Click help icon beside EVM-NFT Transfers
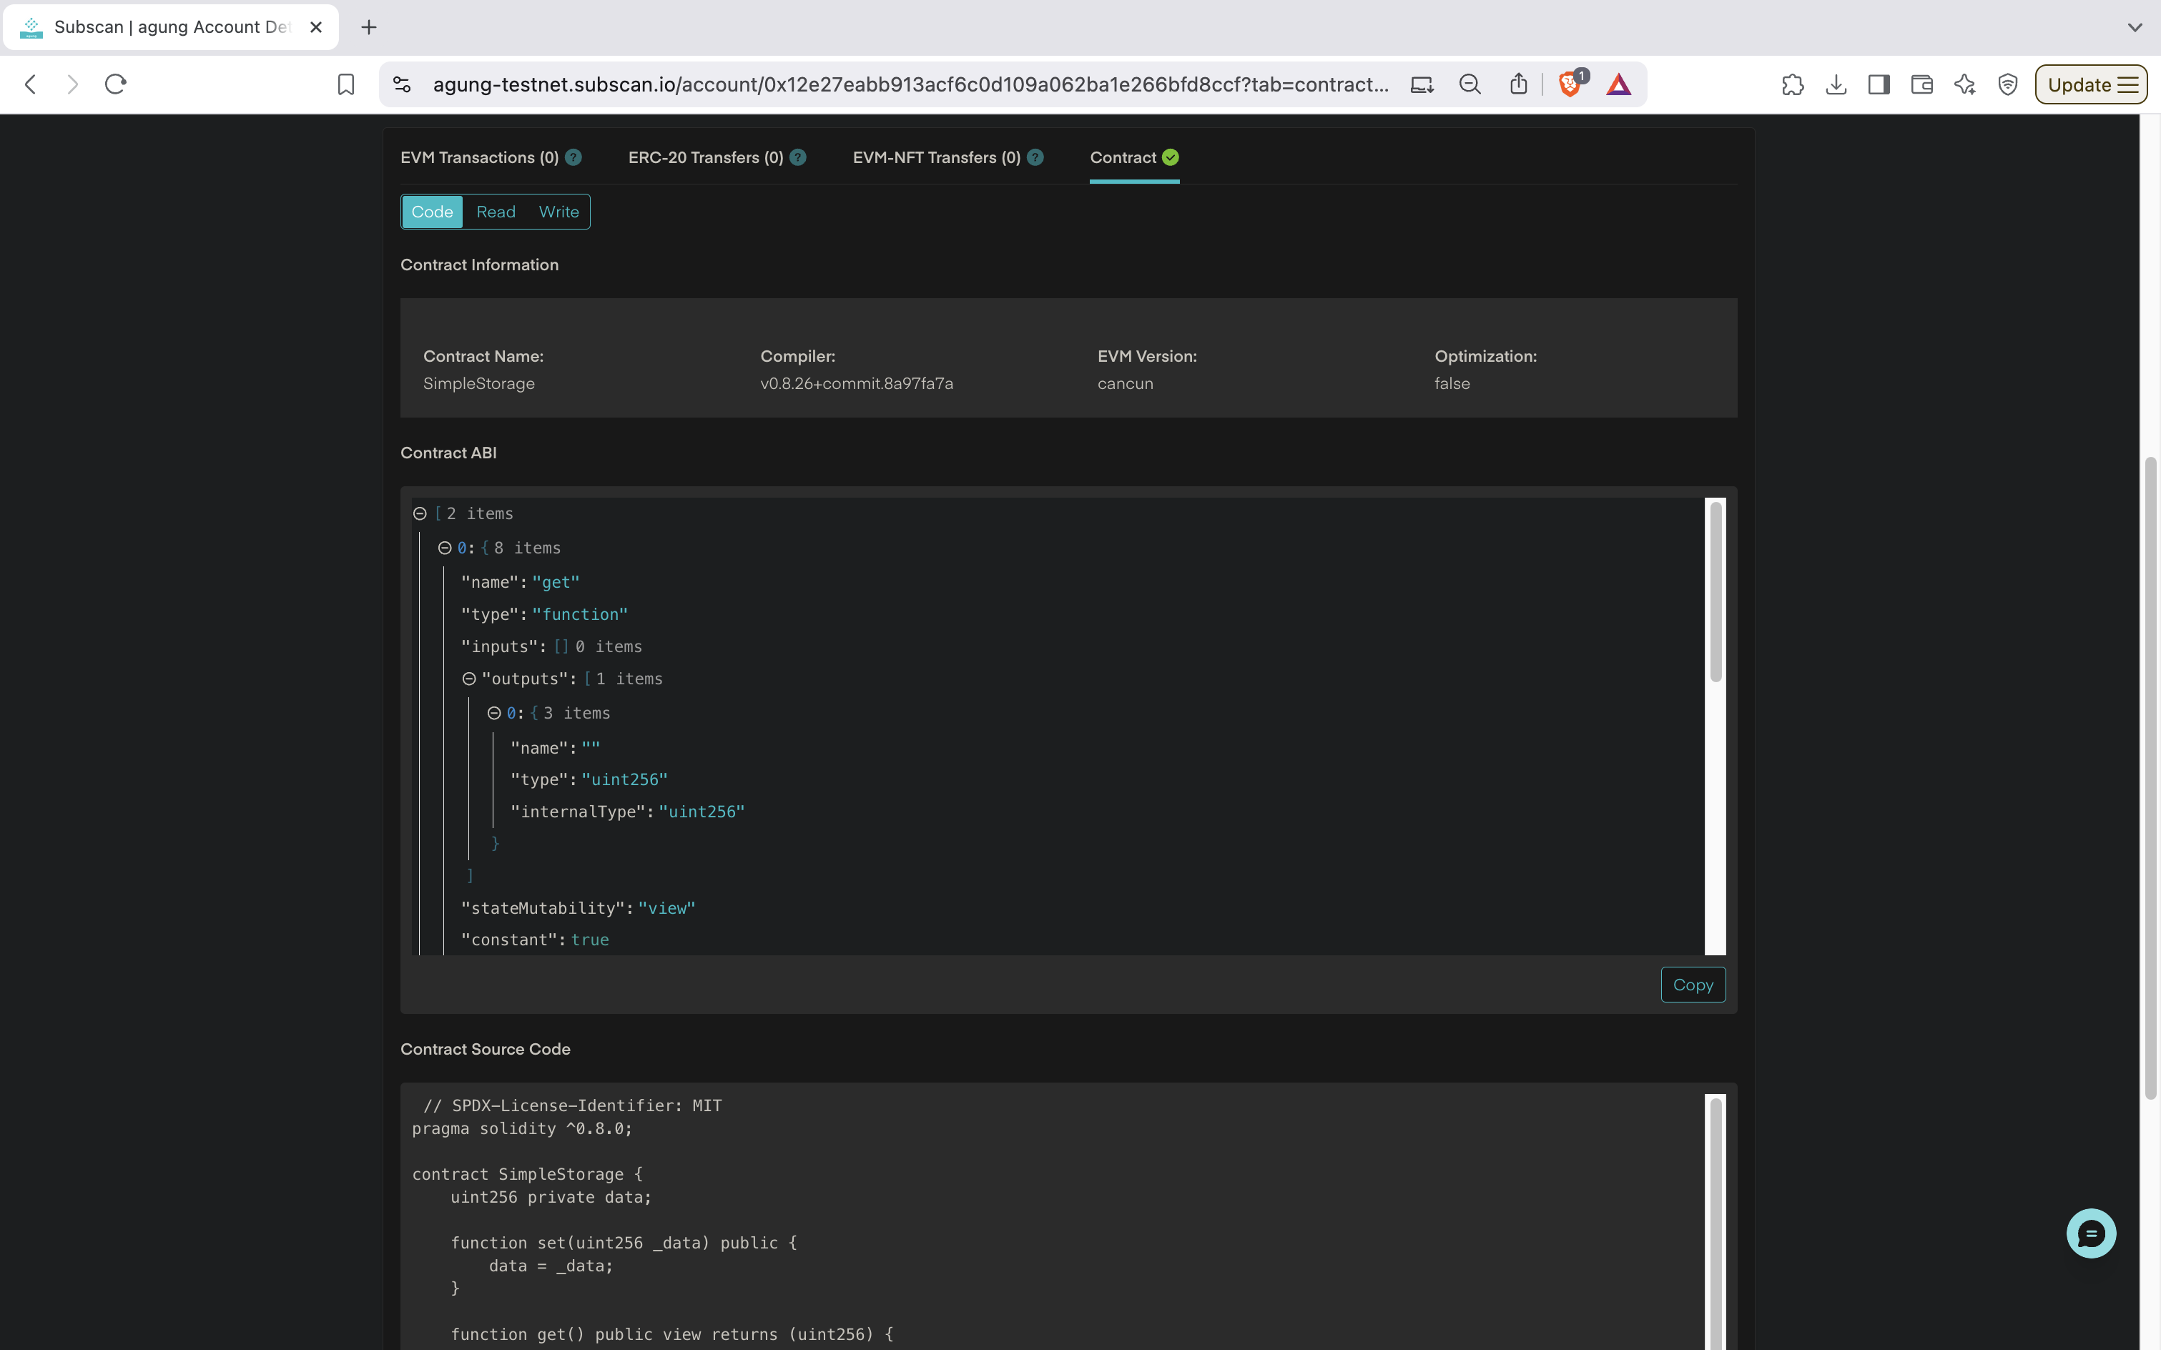The image size is (2161, 1350). click(1035, 158)
